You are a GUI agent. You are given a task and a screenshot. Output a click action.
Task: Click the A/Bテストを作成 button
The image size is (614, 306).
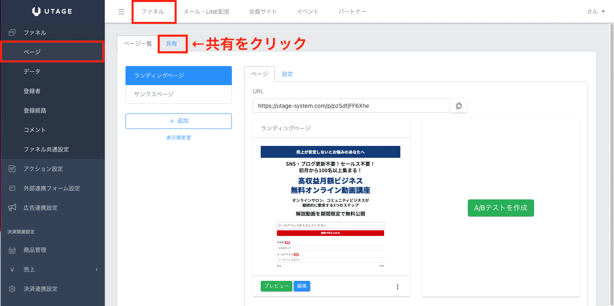(501, 208)
